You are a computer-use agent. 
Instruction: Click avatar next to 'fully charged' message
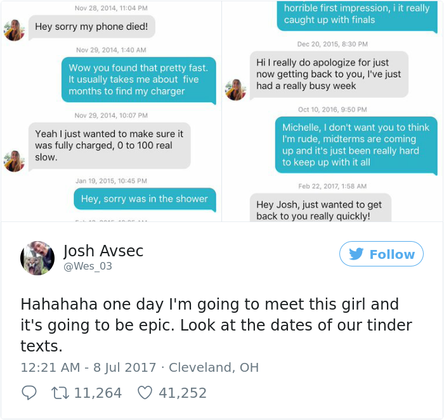(x=14, y=160)
